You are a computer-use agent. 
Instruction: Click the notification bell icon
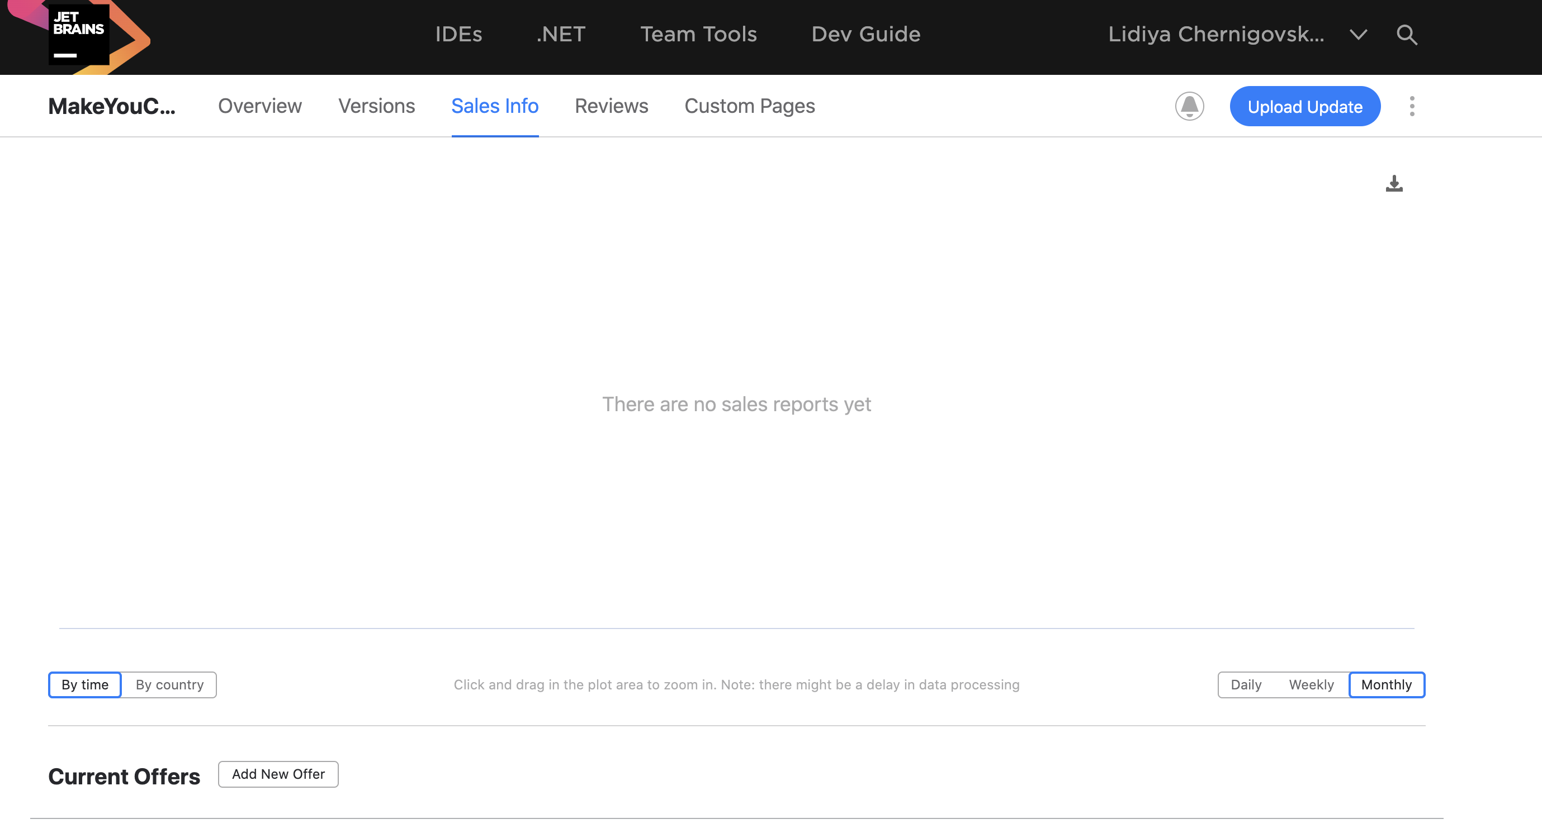pyautogui.click(x=1189, y=105)
